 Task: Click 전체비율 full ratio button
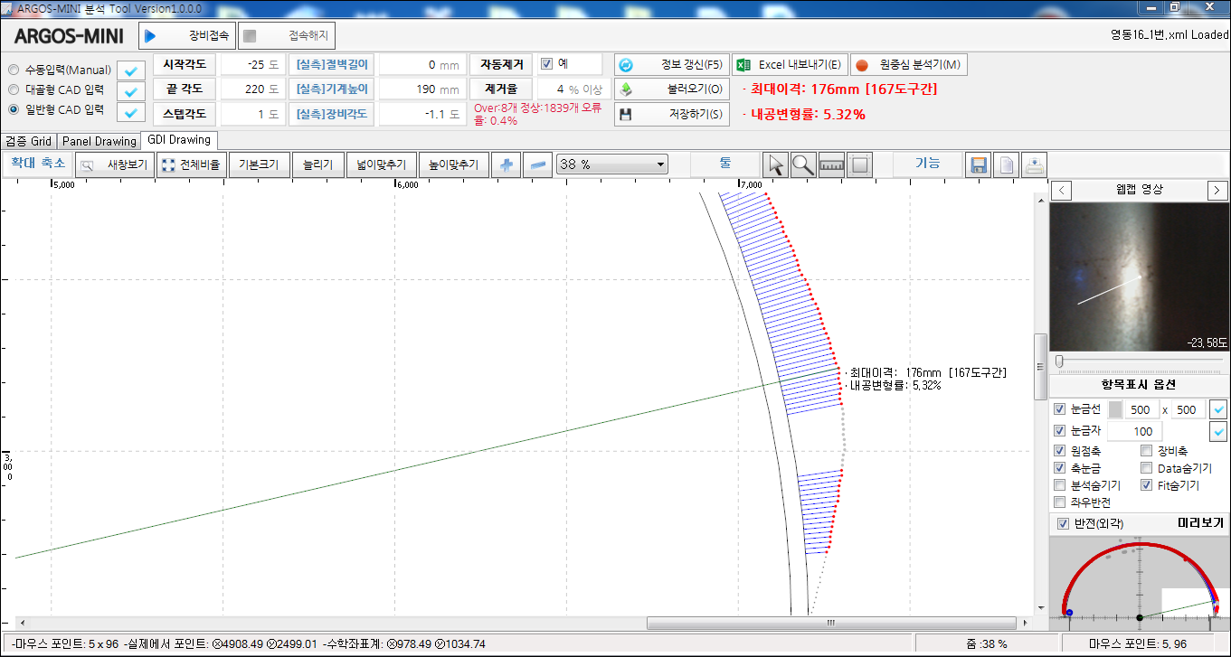pyautogui.click(x=190, y=164)
